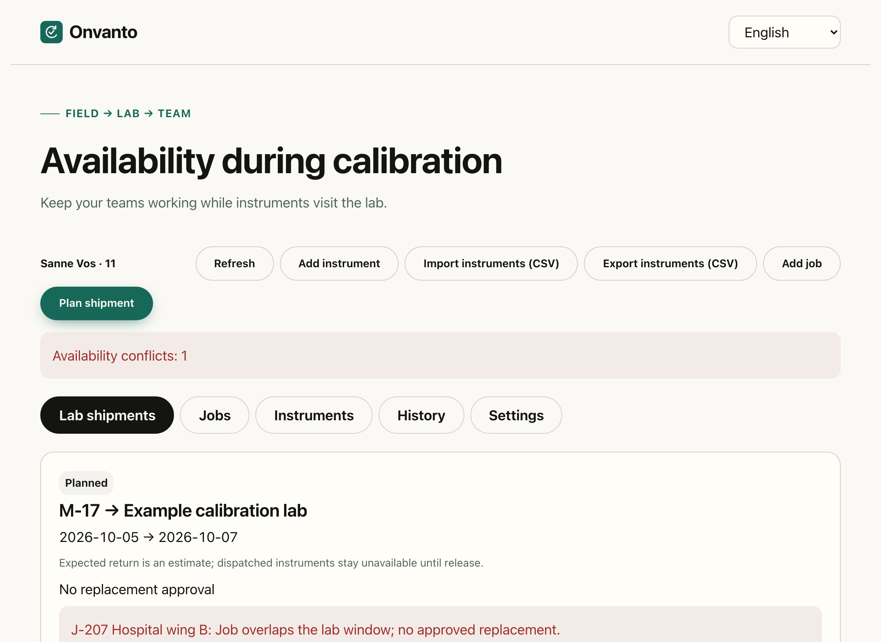Viewport: 881px width, 642px height.
Task: Click the 'Expected return is an estimate' note
Action: tap(271, 562)
